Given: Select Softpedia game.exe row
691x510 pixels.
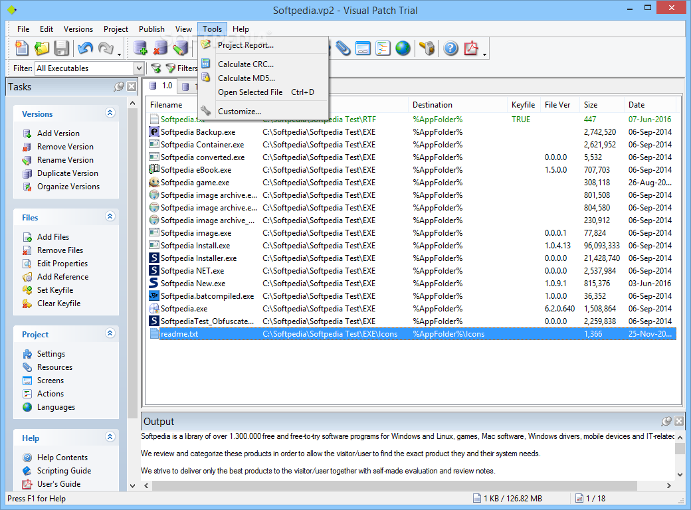Looking at the screenshot, I should click(413, 183).
